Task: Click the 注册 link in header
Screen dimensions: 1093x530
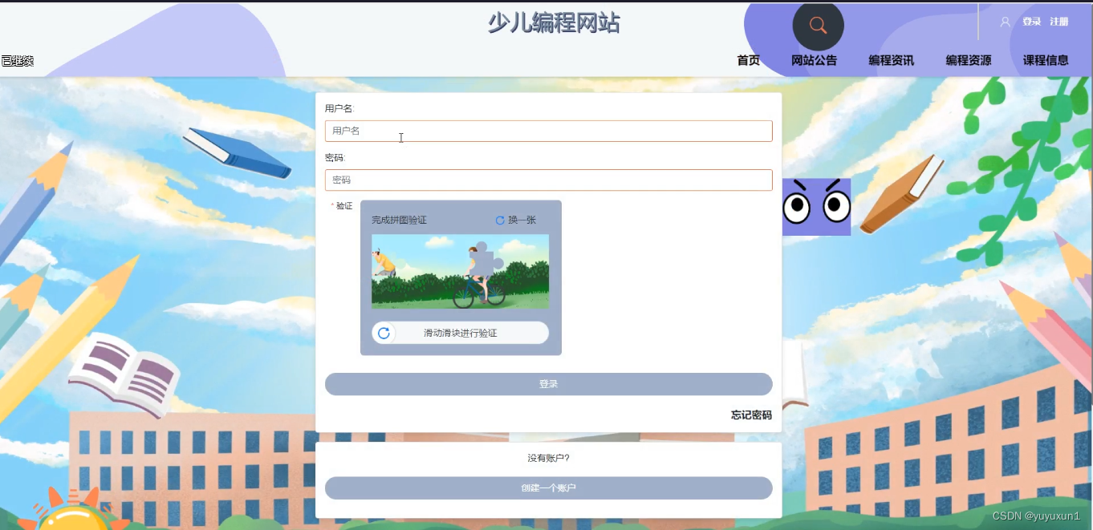Action: pos(1058,22)
